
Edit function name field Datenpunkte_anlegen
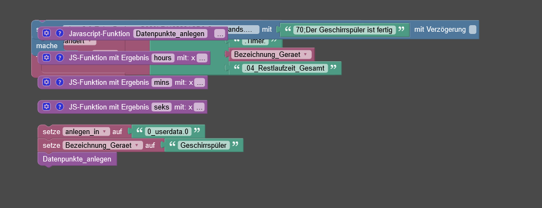[x=170, y=33]
